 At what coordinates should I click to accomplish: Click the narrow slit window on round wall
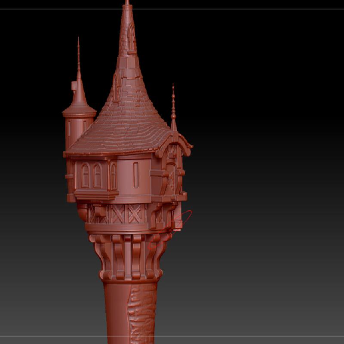point(136,175)
